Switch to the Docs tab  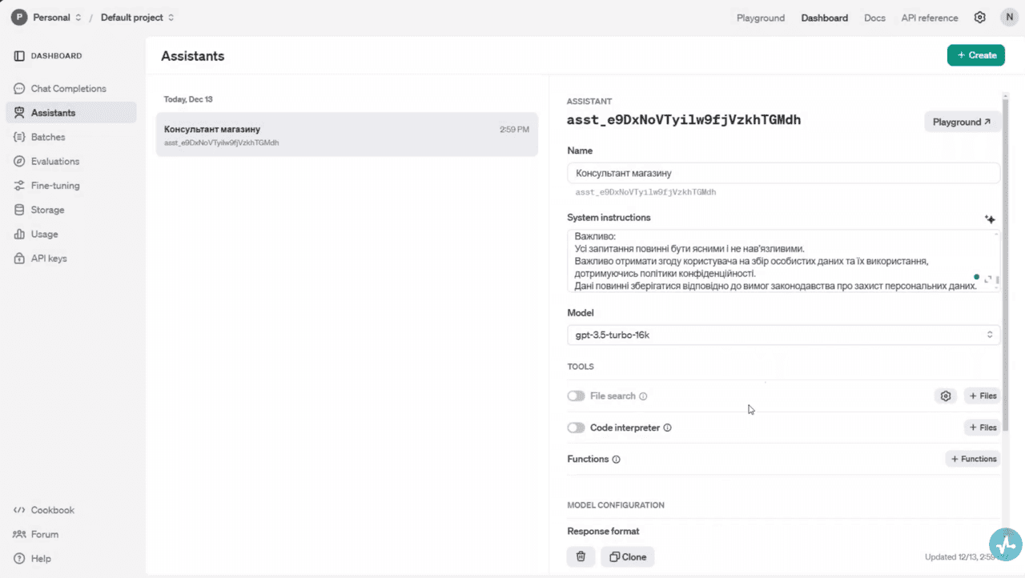[x=874, y=17]
